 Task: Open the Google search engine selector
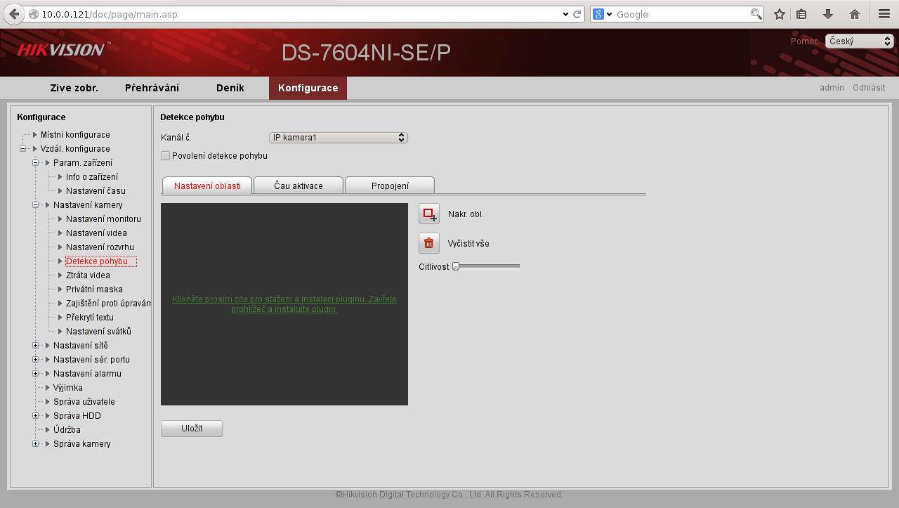pyautogui.click(x=603, y=14)
